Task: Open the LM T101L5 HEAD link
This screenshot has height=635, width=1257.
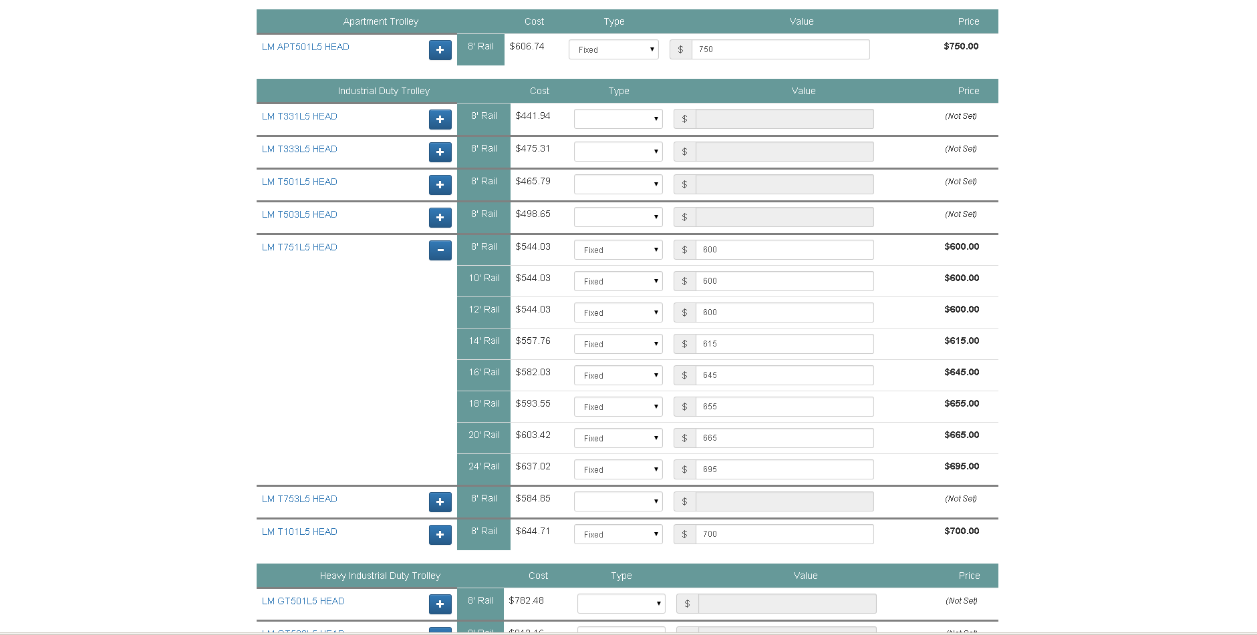Action: click(x=299, y=532)
